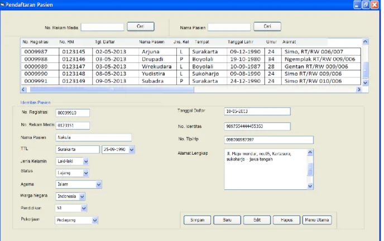Screen dimensions: 384x241
Task: Click the No. Rekam Medis form field 0123151
Action: (73, 125)
